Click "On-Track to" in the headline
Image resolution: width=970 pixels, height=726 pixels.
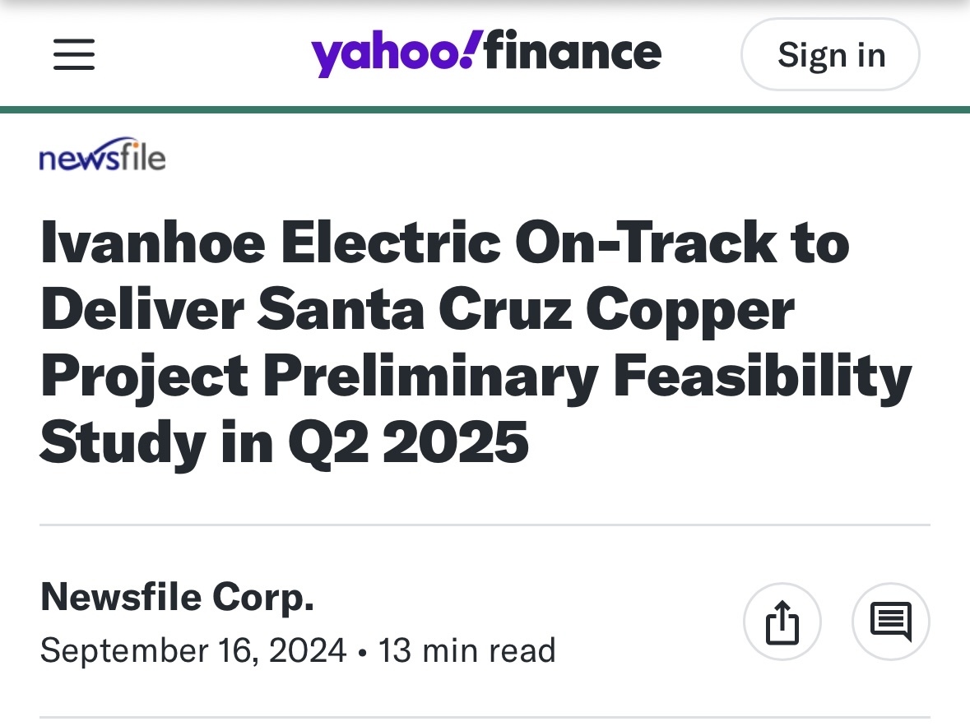[x=682, y=243]
